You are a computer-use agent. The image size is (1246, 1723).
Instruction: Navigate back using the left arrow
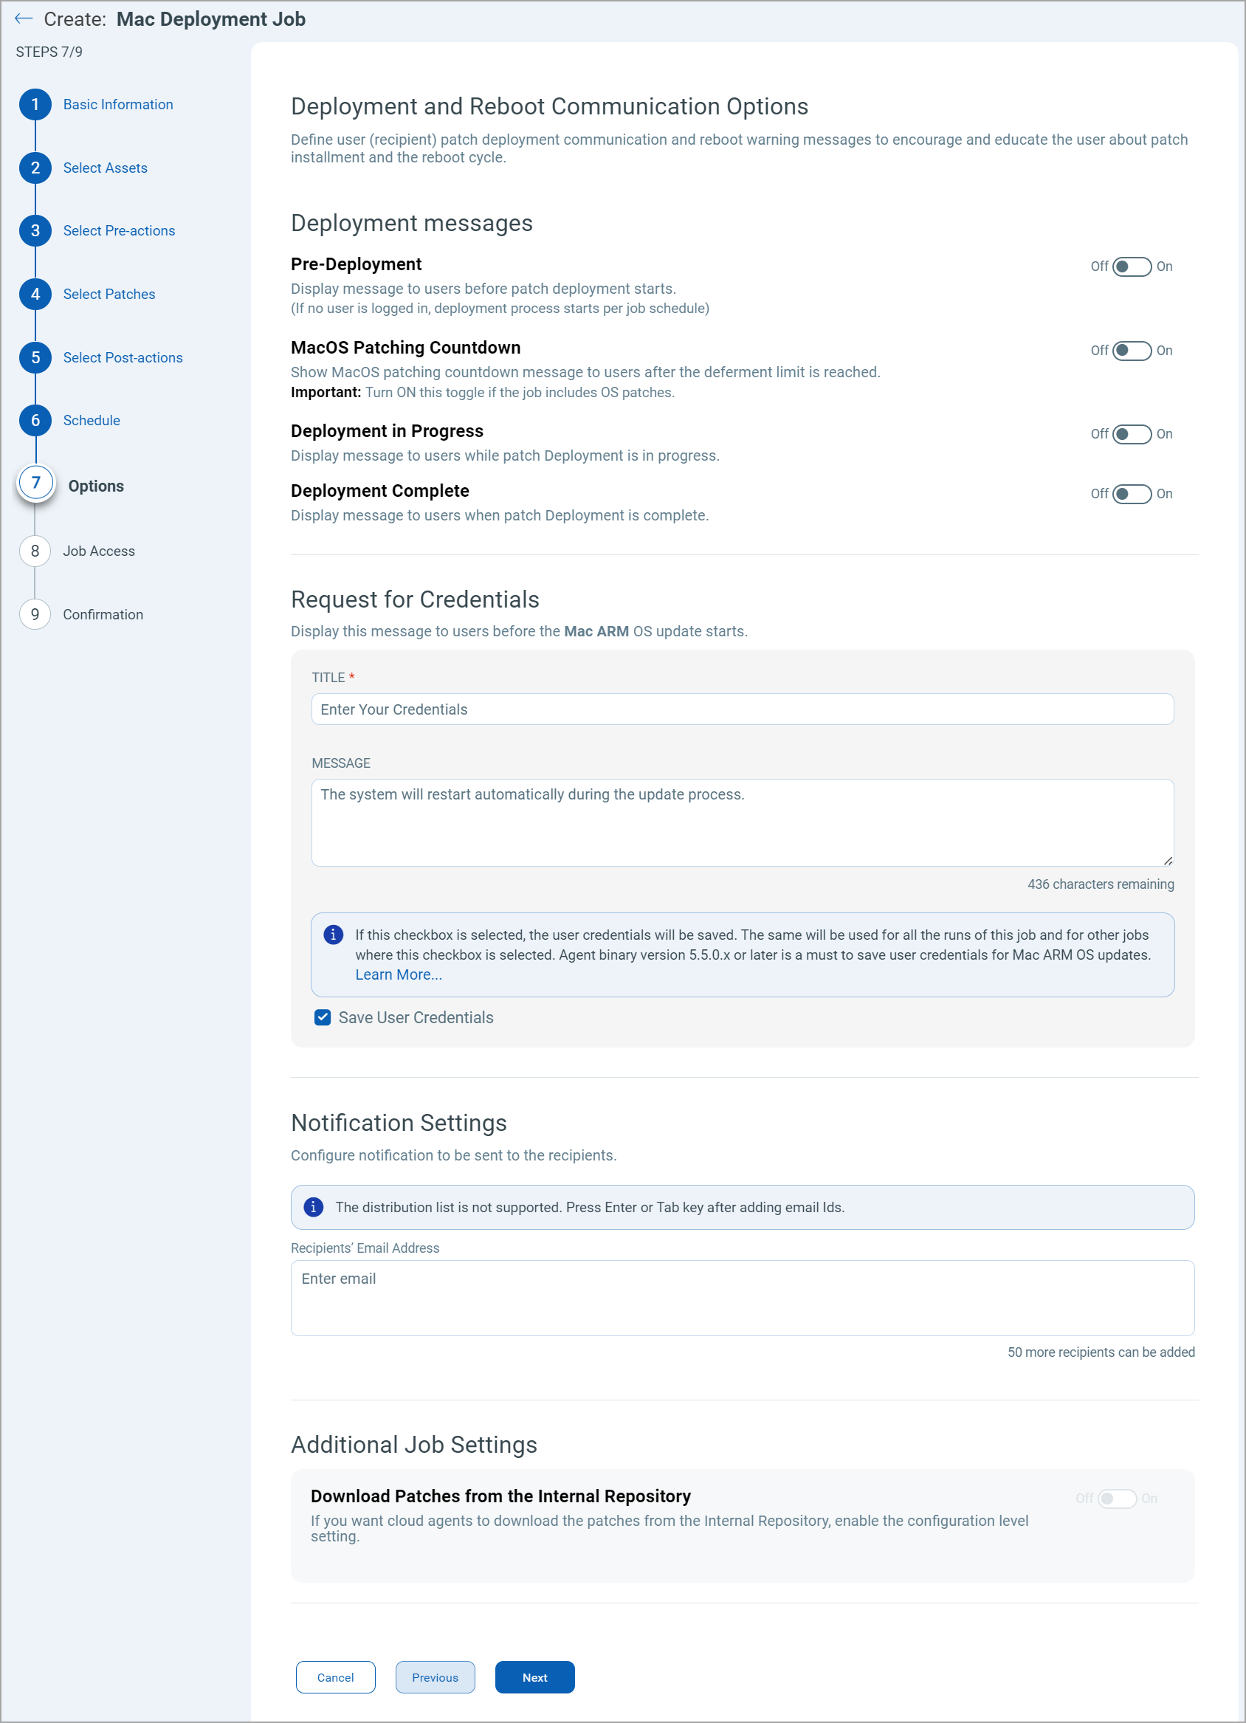click(23, 18)
